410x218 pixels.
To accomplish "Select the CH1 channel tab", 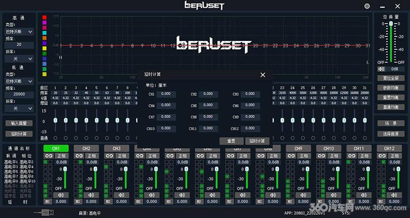I will (x=56, y=148).
